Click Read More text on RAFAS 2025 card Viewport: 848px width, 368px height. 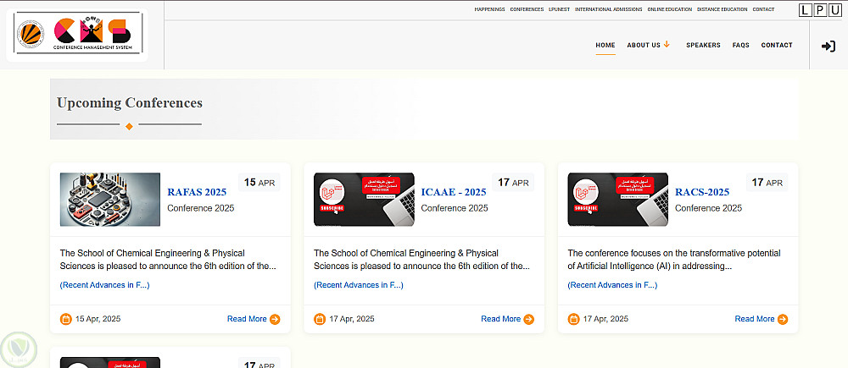[247, 319]
